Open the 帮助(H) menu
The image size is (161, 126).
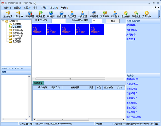pos(64,8)
